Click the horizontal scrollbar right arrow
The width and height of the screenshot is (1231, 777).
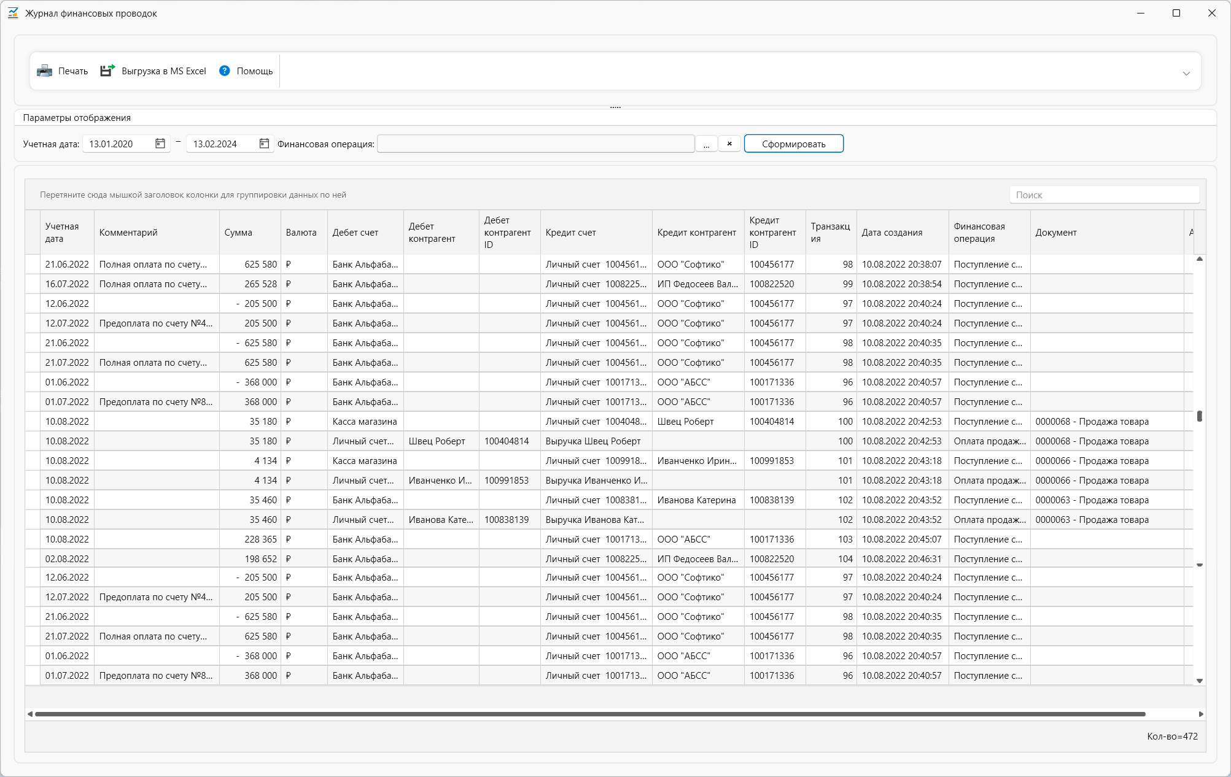click(x=1201, y=714)
